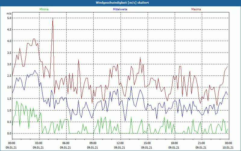241x151 pixels.
Task: Click the 06:00 time axis label
Action: point(66,143)
